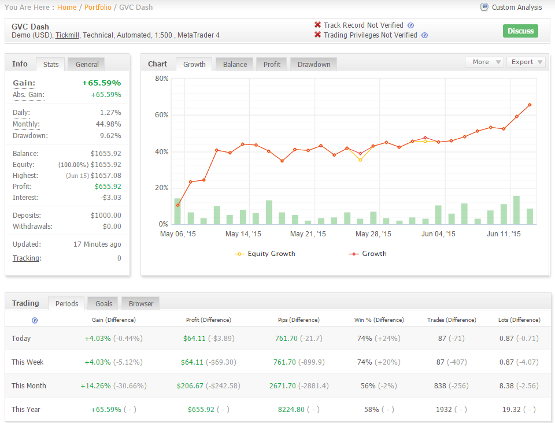Select the Profit chart tab
Image resolution: width=555 pixels, height=423 pixels.
pos(272,64)
